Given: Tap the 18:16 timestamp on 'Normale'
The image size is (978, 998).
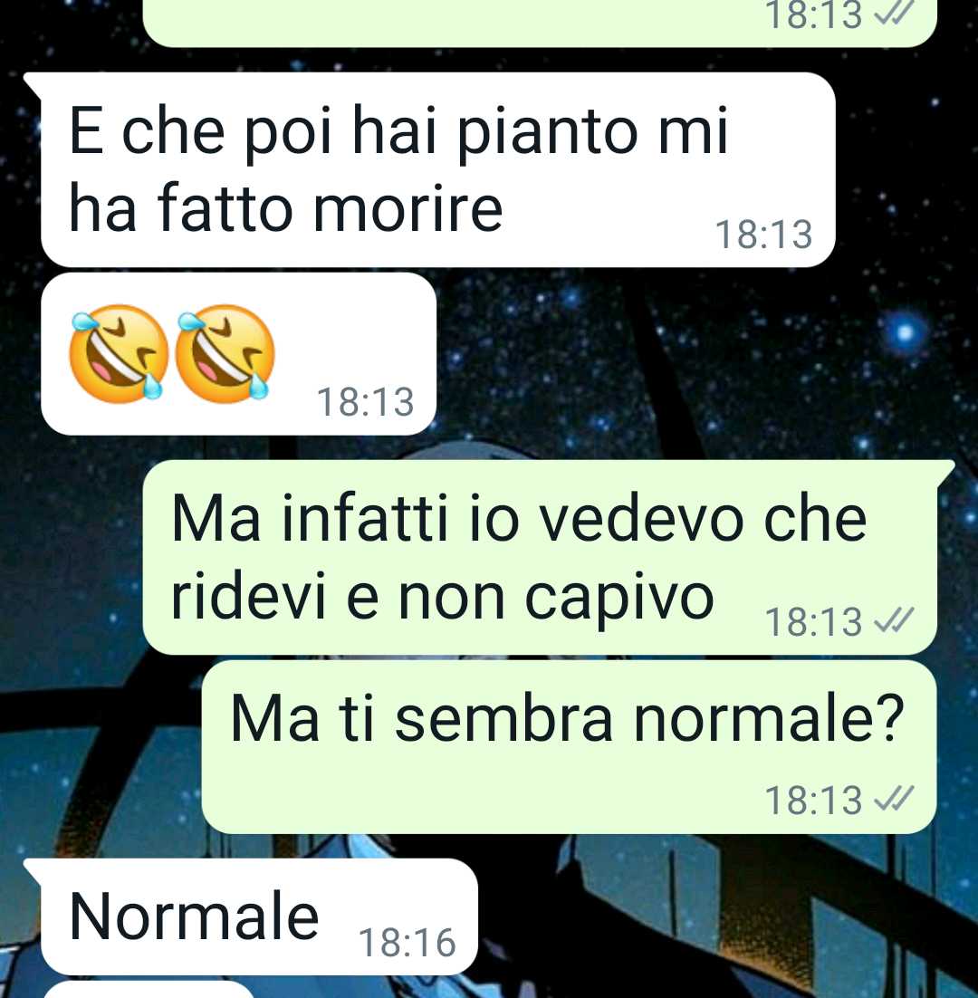Looking at the screenshot, I should coord(407,943).
